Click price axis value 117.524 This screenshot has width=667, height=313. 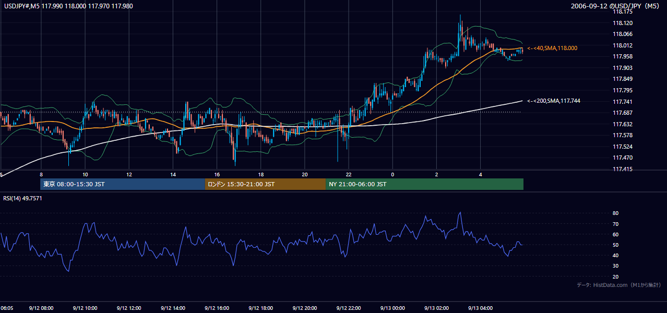point(622,147)
